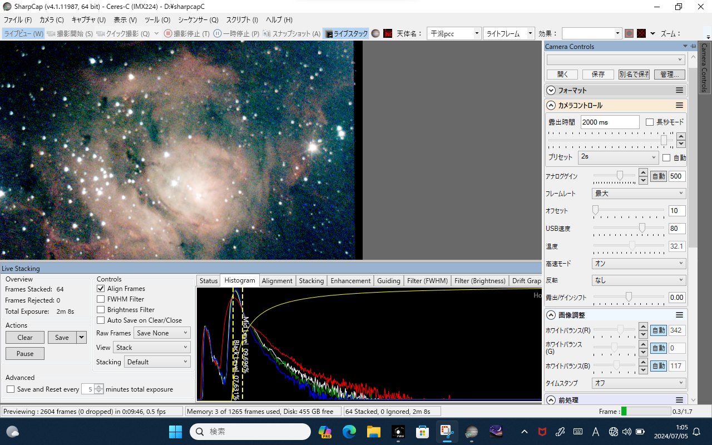Enable Auto Save on Clear/Close
This screenshot has height=445, width=712.
click(x=101, y=320)
